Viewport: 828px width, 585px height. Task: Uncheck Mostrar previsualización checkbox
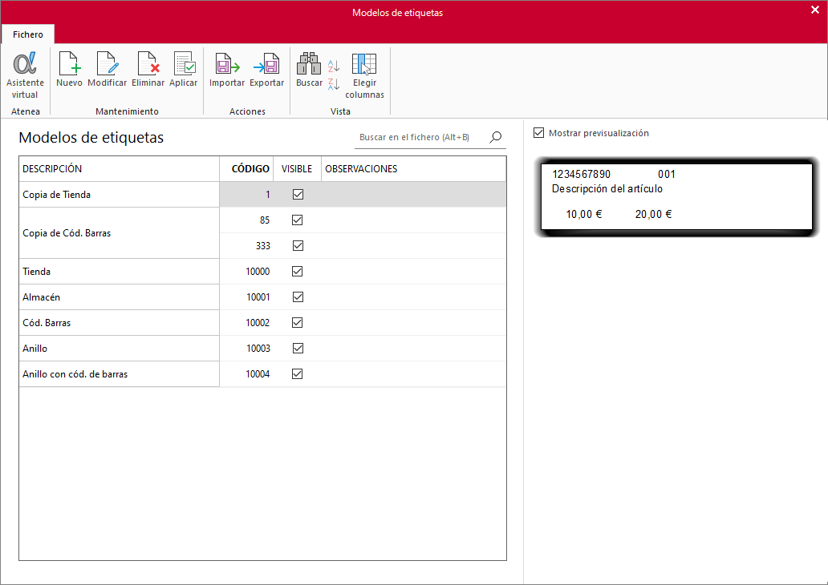click(538, 133)
